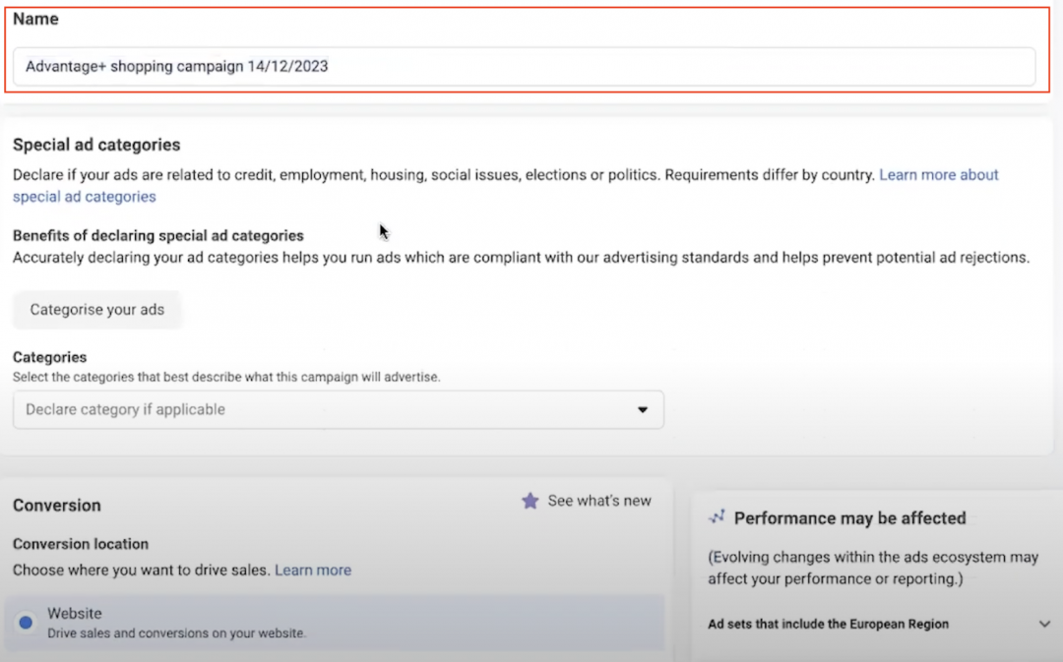The height and width of the screenshot is (662, 1063).
Task: Click 'Benefits of declaring special ad categories' text
Action: tap(157, 236)
